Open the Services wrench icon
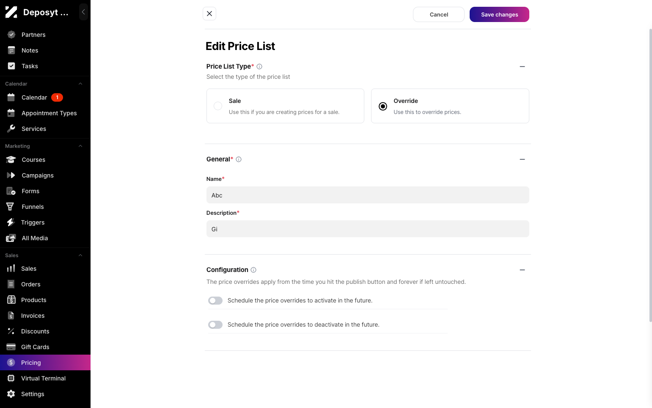 pos(11,129)
